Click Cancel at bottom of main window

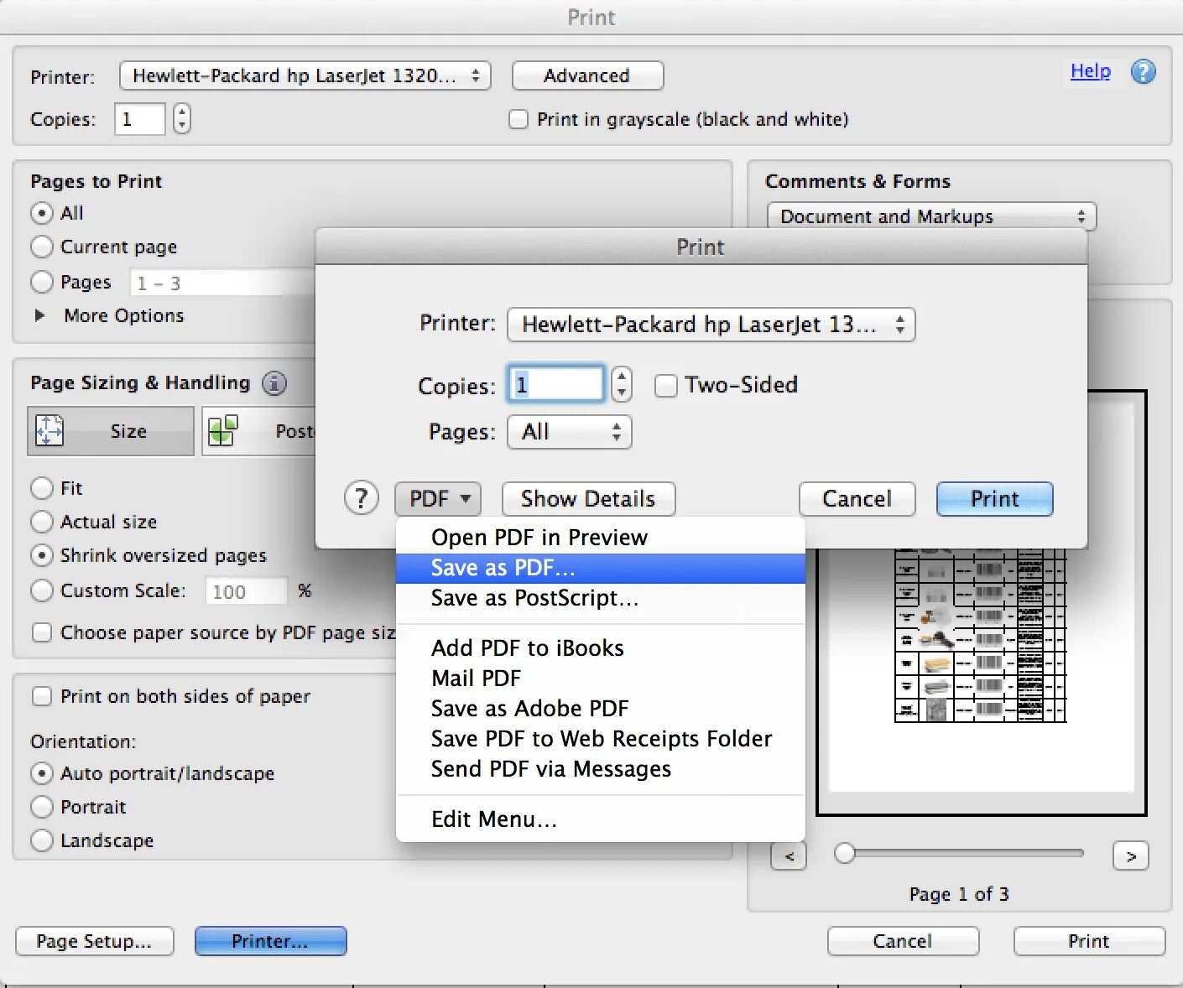click(x=903, y=941)
